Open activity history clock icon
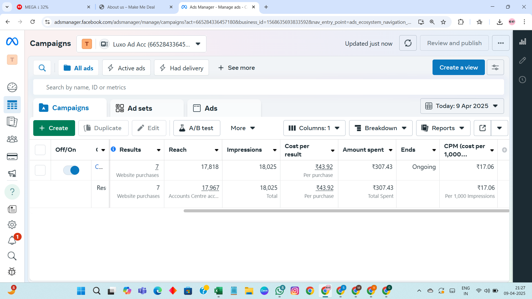Image resolution: width=532 pixels, height=299 pixels. (522, 80)
